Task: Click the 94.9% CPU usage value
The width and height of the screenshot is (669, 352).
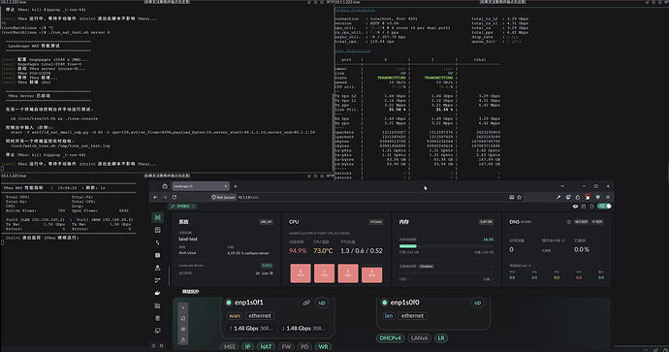Action: click(x=298, y=250)
